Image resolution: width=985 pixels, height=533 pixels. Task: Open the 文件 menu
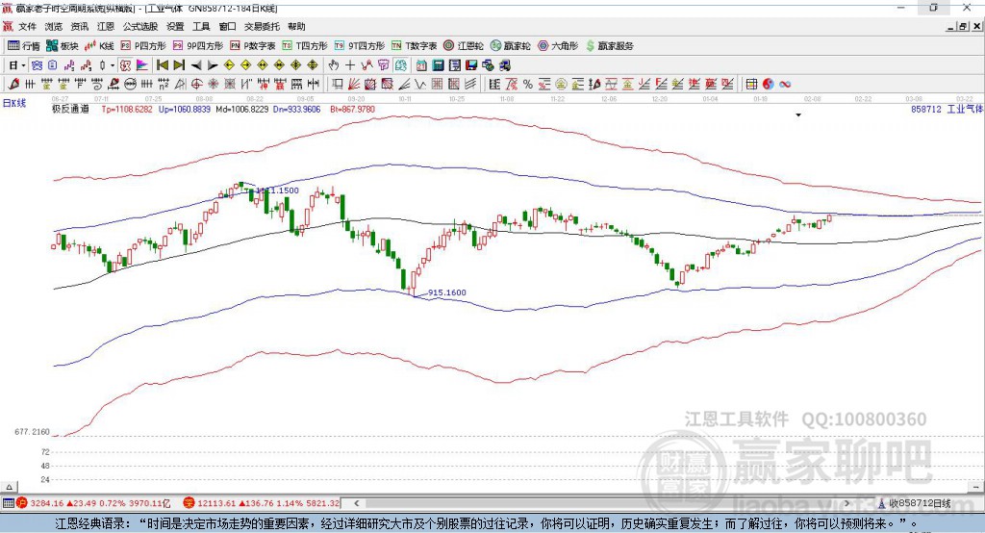(x=28, y=26)
